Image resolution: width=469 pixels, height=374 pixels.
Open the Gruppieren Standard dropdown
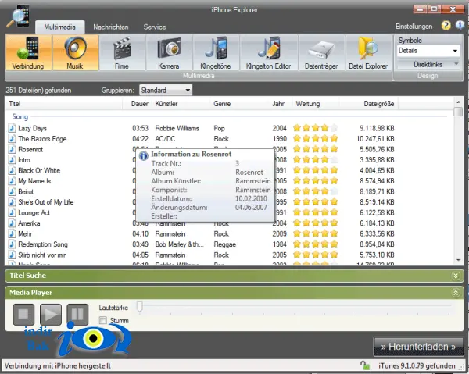pos(166,91)
